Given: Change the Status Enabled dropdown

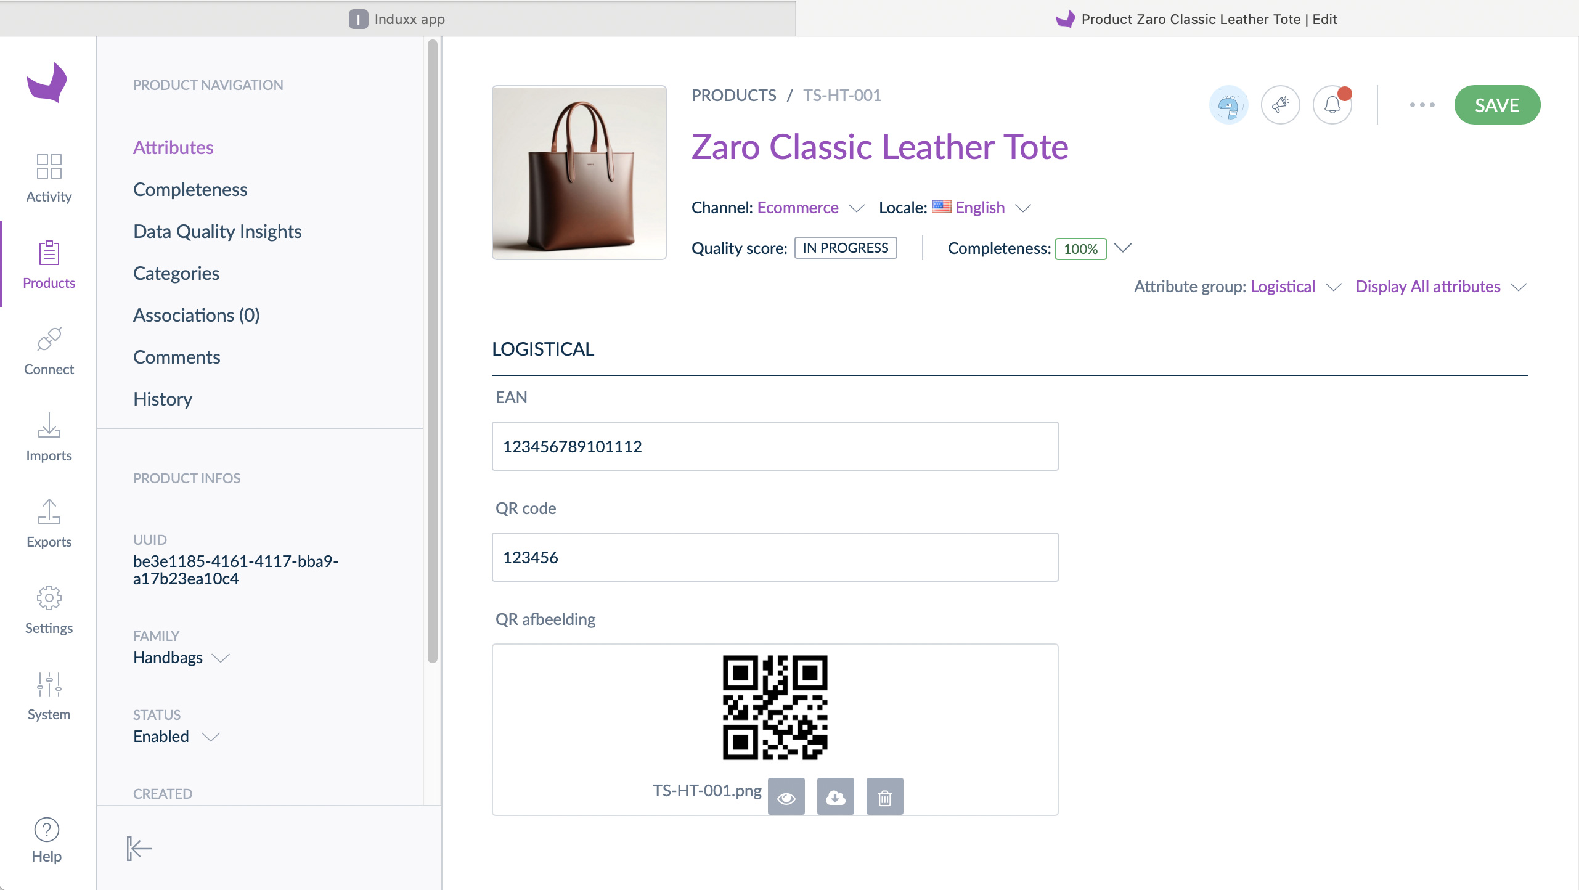Looking at the screenshot, I should [x=176, y=737].
